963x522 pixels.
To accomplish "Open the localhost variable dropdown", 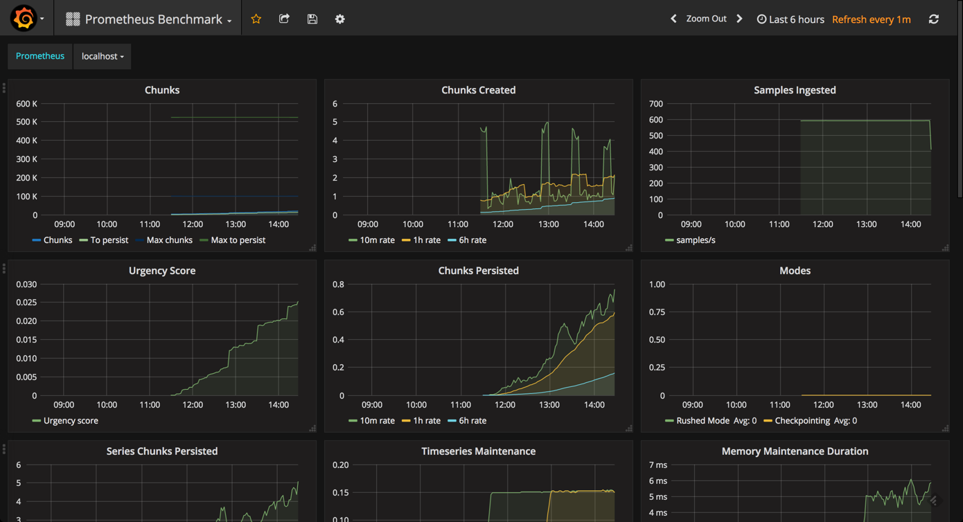I will click(102, 56).
